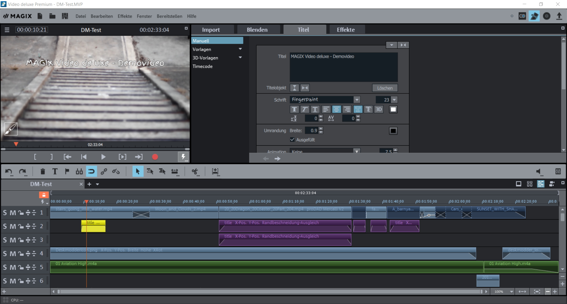Click the lightning performance icon in the monitor
Image resolution: width=567 pixels, height=304 pixels.
point(183,157)
